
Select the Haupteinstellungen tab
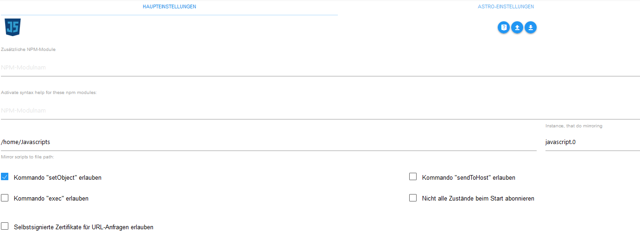pyautogui.click(x=169, y=7)
